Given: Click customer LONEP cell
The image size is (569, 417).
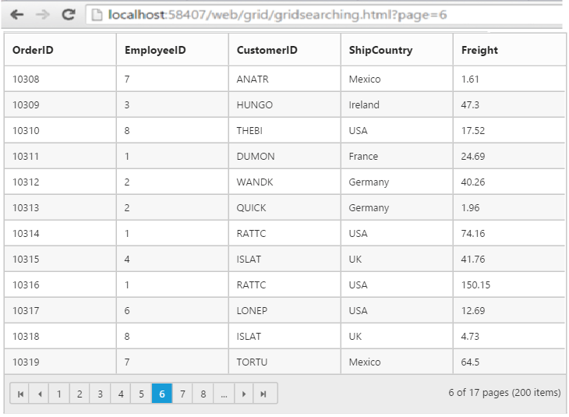Looking at the screenshot, I should [x=284, y=311].
